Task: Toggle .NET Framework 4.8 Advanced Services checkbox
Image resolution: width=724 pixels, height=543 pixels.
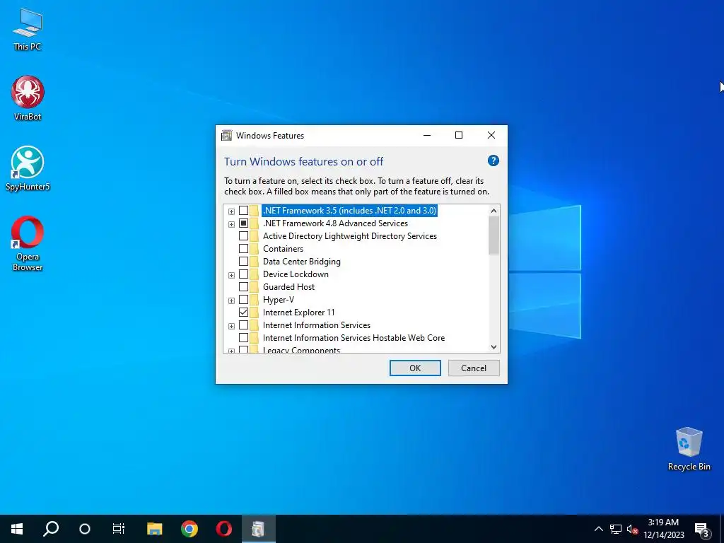Action: pyautogui.click(x=243, y=223)
